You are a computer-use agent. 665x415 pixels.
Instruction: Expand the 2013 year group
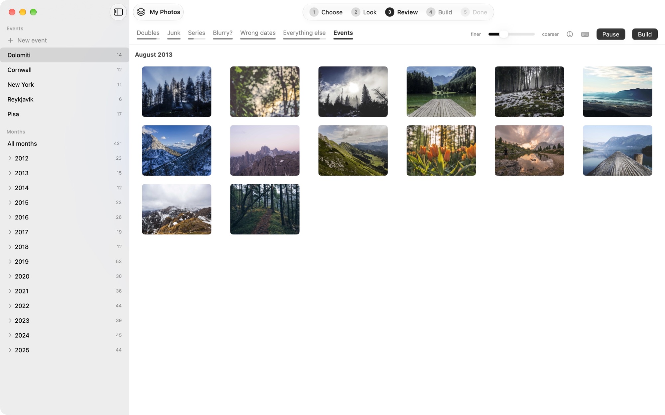(x=10, y=173)
